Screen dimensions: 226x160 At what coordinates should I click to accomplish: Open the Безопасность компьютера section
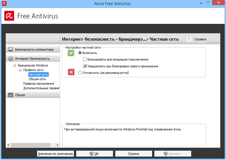click(x=33, y=49)
